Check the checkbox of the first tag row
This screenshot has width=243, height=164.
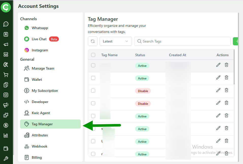tap(93, 65)
